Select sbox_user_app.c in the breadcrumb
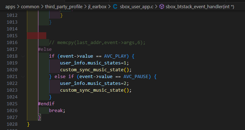This screenshot has width=245, height=130. pos(137,7)
